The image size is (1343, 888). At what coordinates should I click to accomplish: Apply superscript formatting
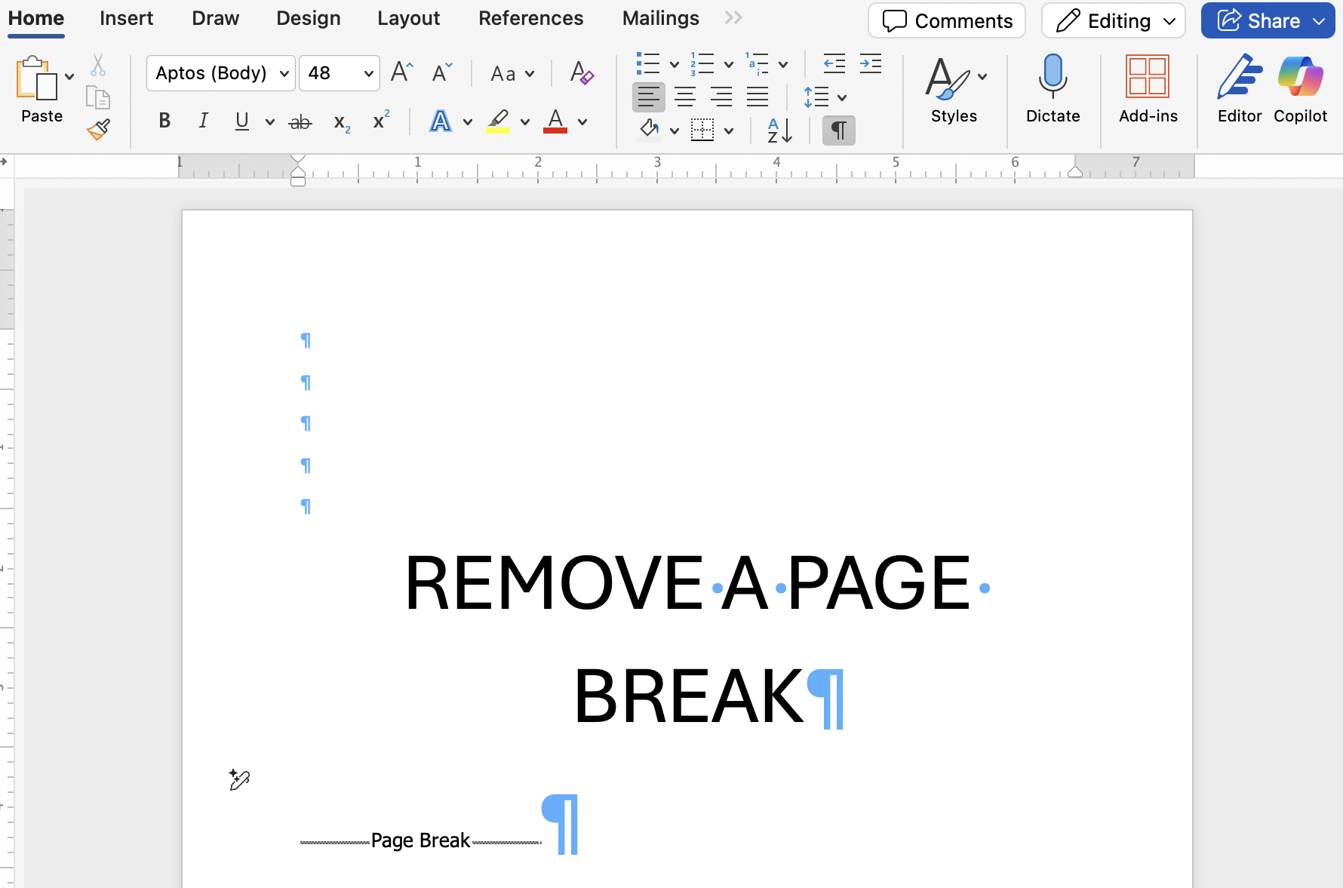point(380,121)
